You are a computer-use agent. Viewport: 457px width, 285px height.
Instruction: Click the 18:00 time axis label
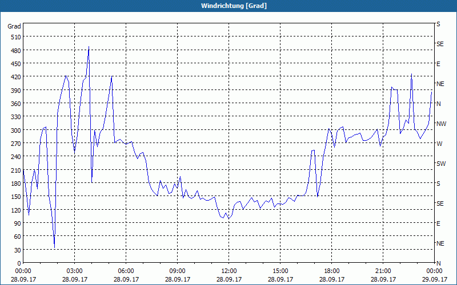point(331,271)
